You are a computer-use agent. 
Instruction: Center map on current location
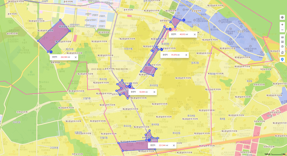coord(282,17)
